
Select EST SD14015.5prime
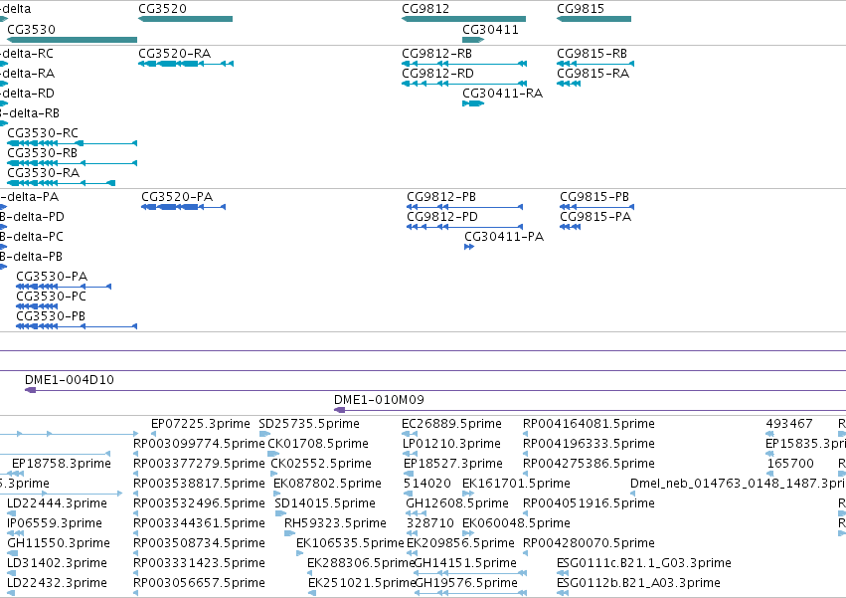(x=325, y=503)
